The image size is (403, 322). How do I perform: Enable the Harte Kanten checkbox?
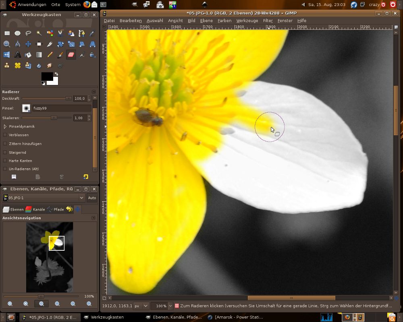5,161
